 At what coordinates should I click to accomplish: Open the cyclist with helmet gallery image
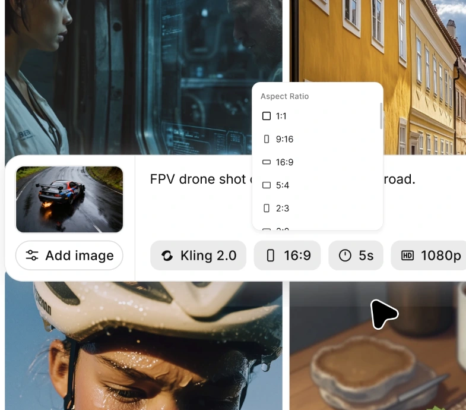coord(144,346)
